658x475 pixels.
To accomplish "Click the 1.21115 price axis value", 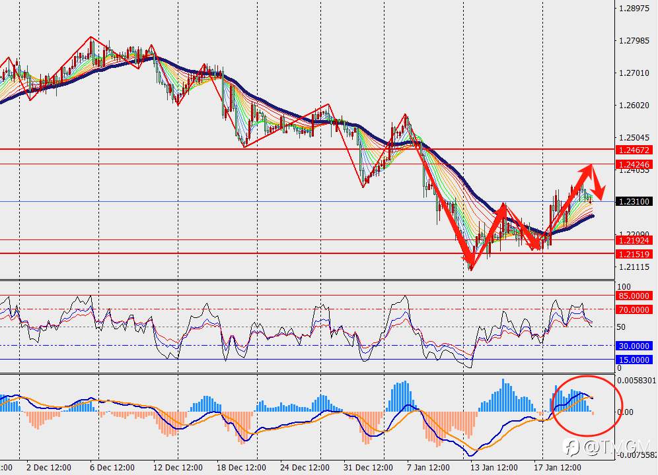I will [x=634, y=267].
